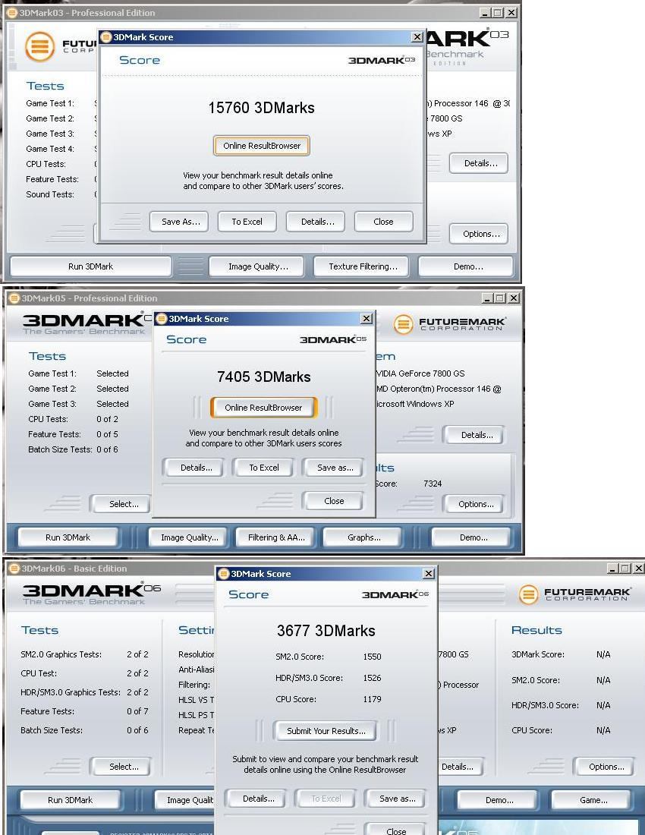The width and height of the screenshot is (645, 835).
Task: Click Run 3DMark in 3DMark03 window
Action: 90,266
